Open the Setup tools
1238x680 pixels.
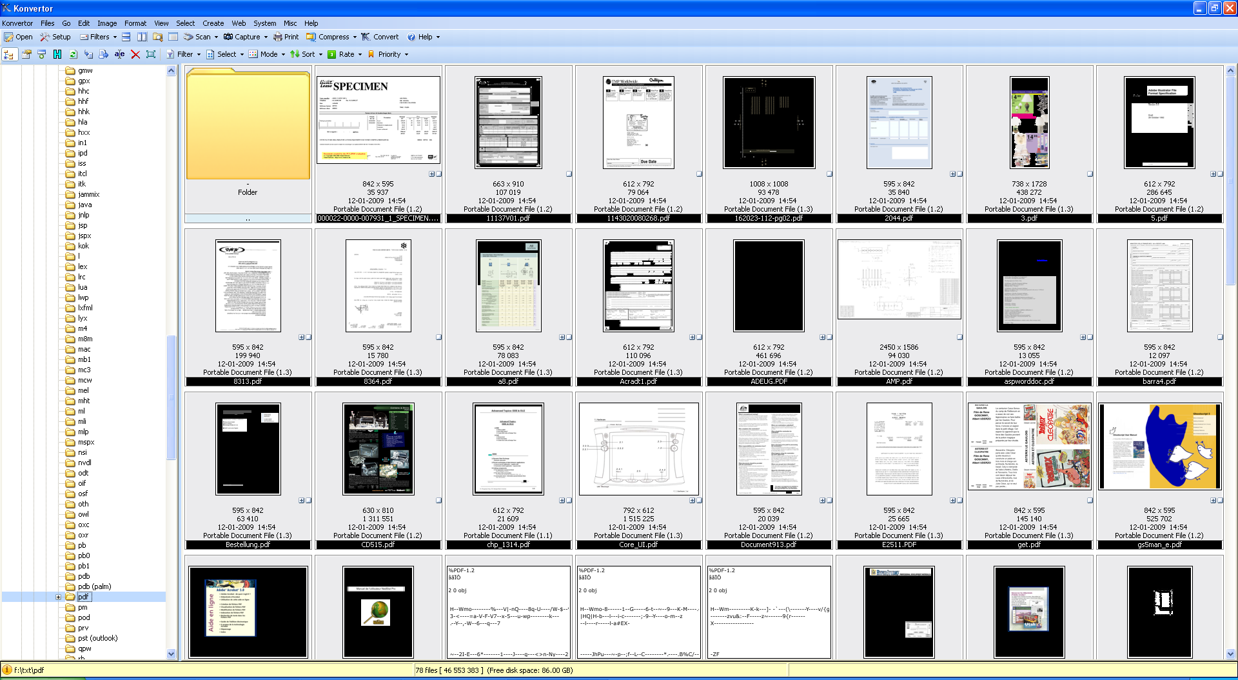tap(55, 37)
